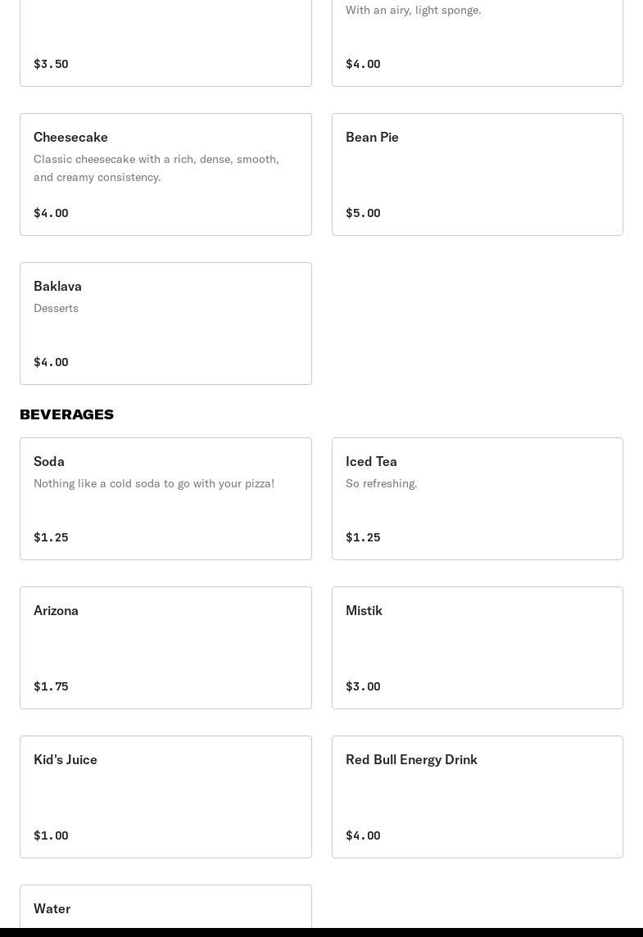Screen dimensions: 643x937
Task: Select Red Bull Energy Drink
Action: click(477, 797)
